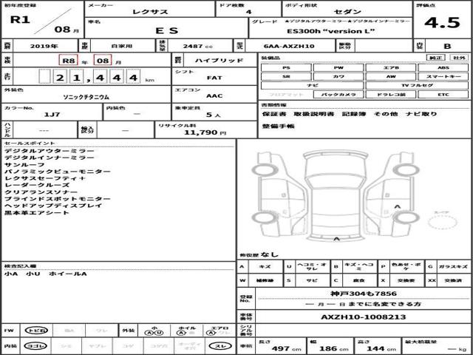Click the body type セダン
The height and width of the screenshot is (355, 473).
347,12
